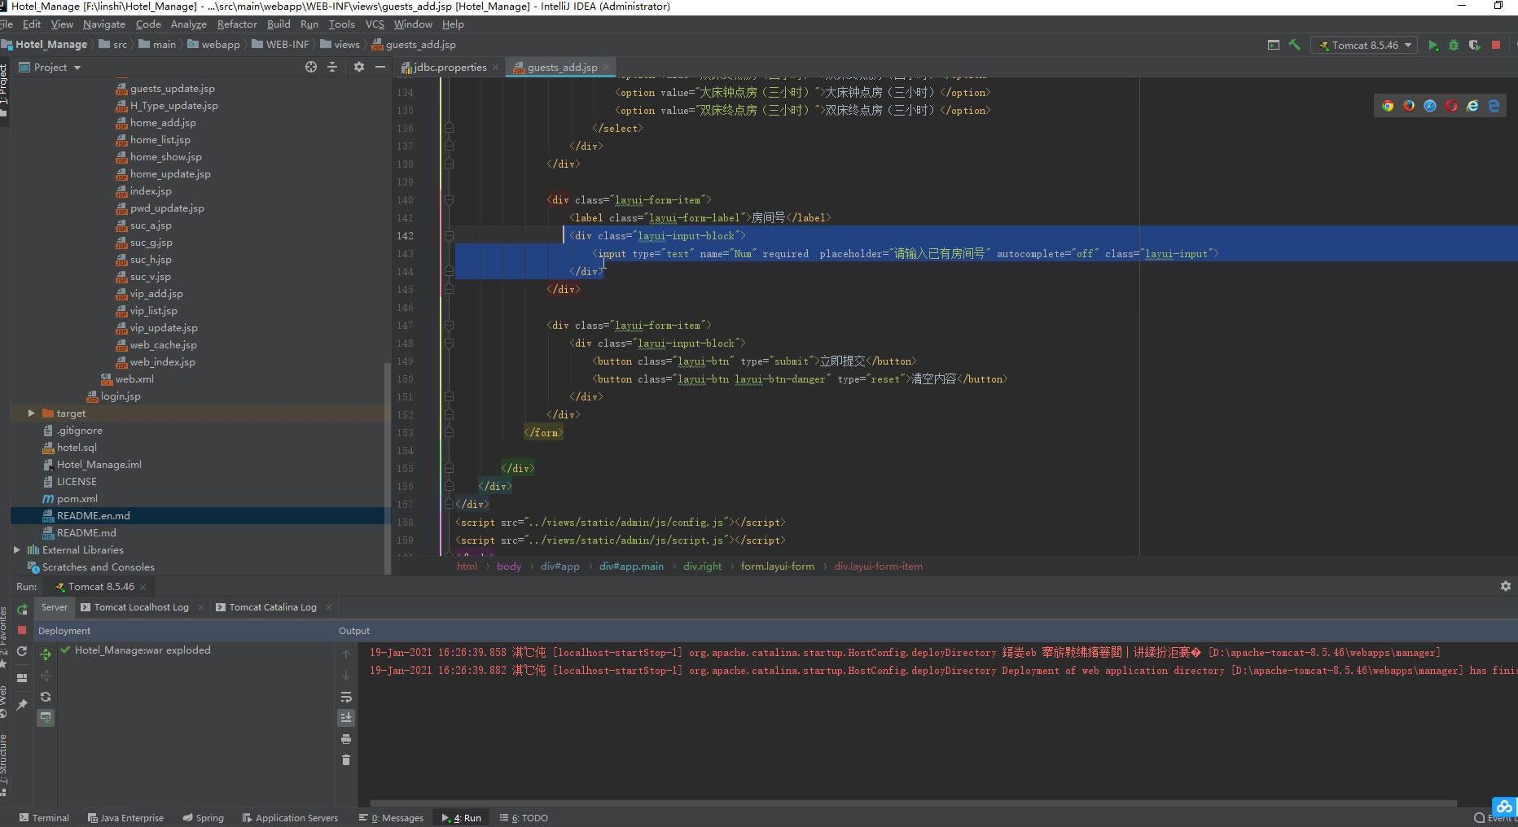The width and height of the screenshot is (1518, 827).
Task: Run Tomcat 8.5.46 with green play button
Action: point(1433,45)
